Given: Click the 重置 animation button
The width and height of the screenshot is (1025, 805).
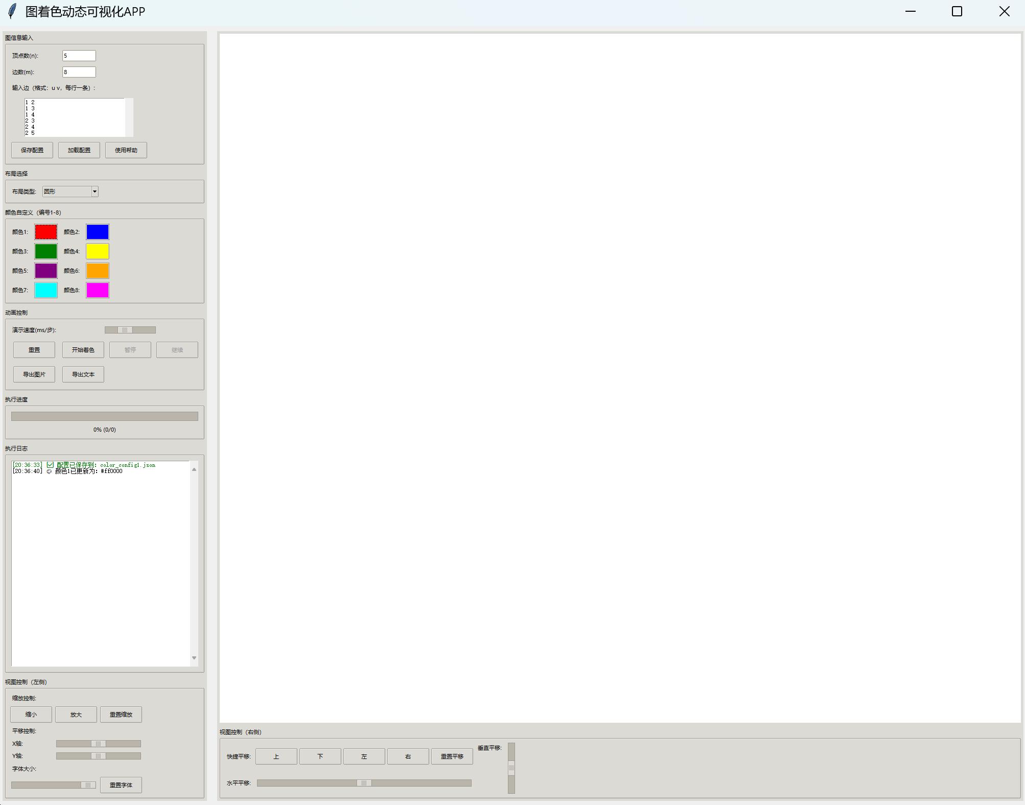Looking at the screenshot, I should pyautogui.click(x=34, y=350).
